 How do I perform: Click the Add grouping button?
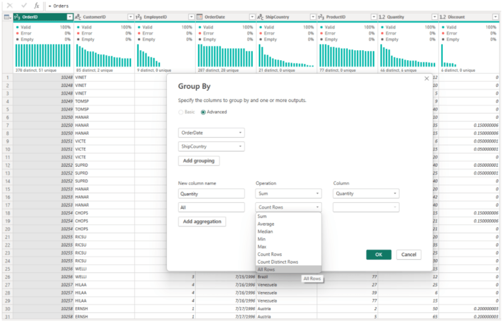pyautogui.click(x=198, y=160)
